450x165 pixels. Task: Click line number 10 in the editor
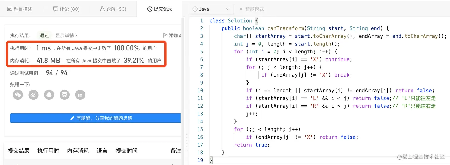click(200, 91)
